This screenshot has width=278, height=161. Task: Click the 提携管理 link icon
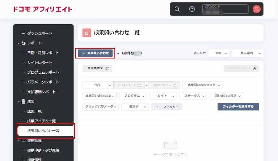point(24,140)
